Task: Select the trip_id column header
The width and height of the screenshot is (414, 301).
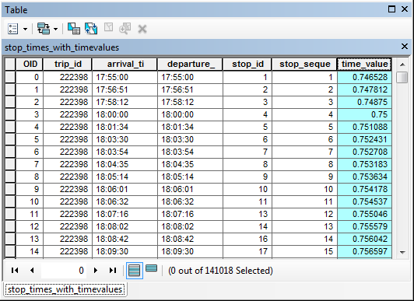Action: tap(68, 64)
